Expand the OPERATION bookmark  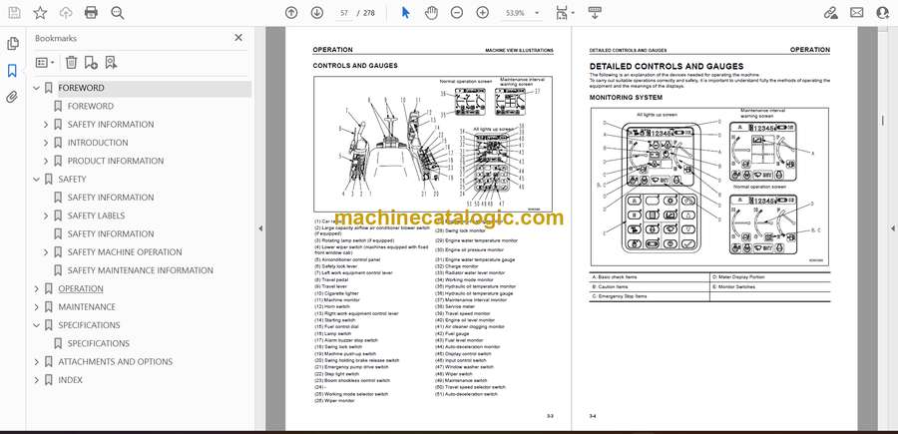point(37,289)
